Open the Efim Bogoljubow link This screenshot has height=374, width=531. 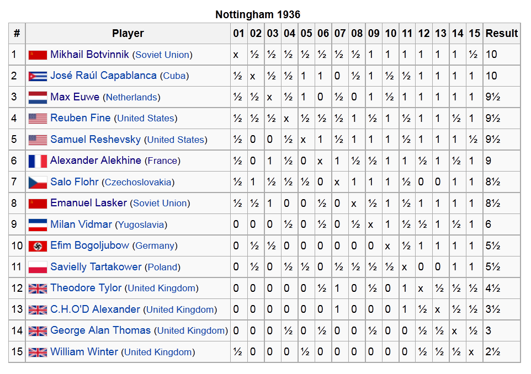[90, 245]
